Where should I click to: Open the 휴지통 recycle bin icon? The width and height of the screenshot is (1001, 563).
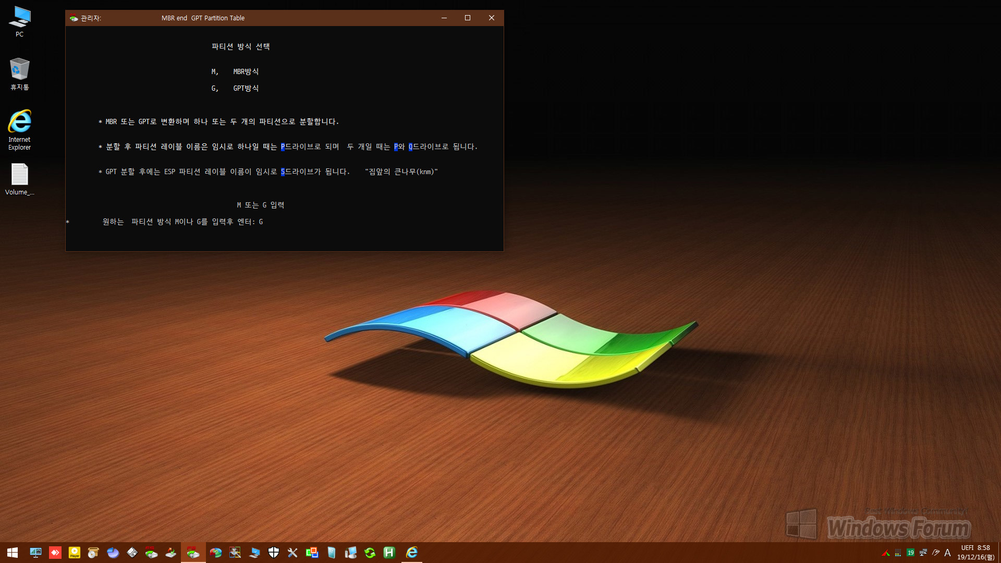pyautogui.click(x=19, y=74)
